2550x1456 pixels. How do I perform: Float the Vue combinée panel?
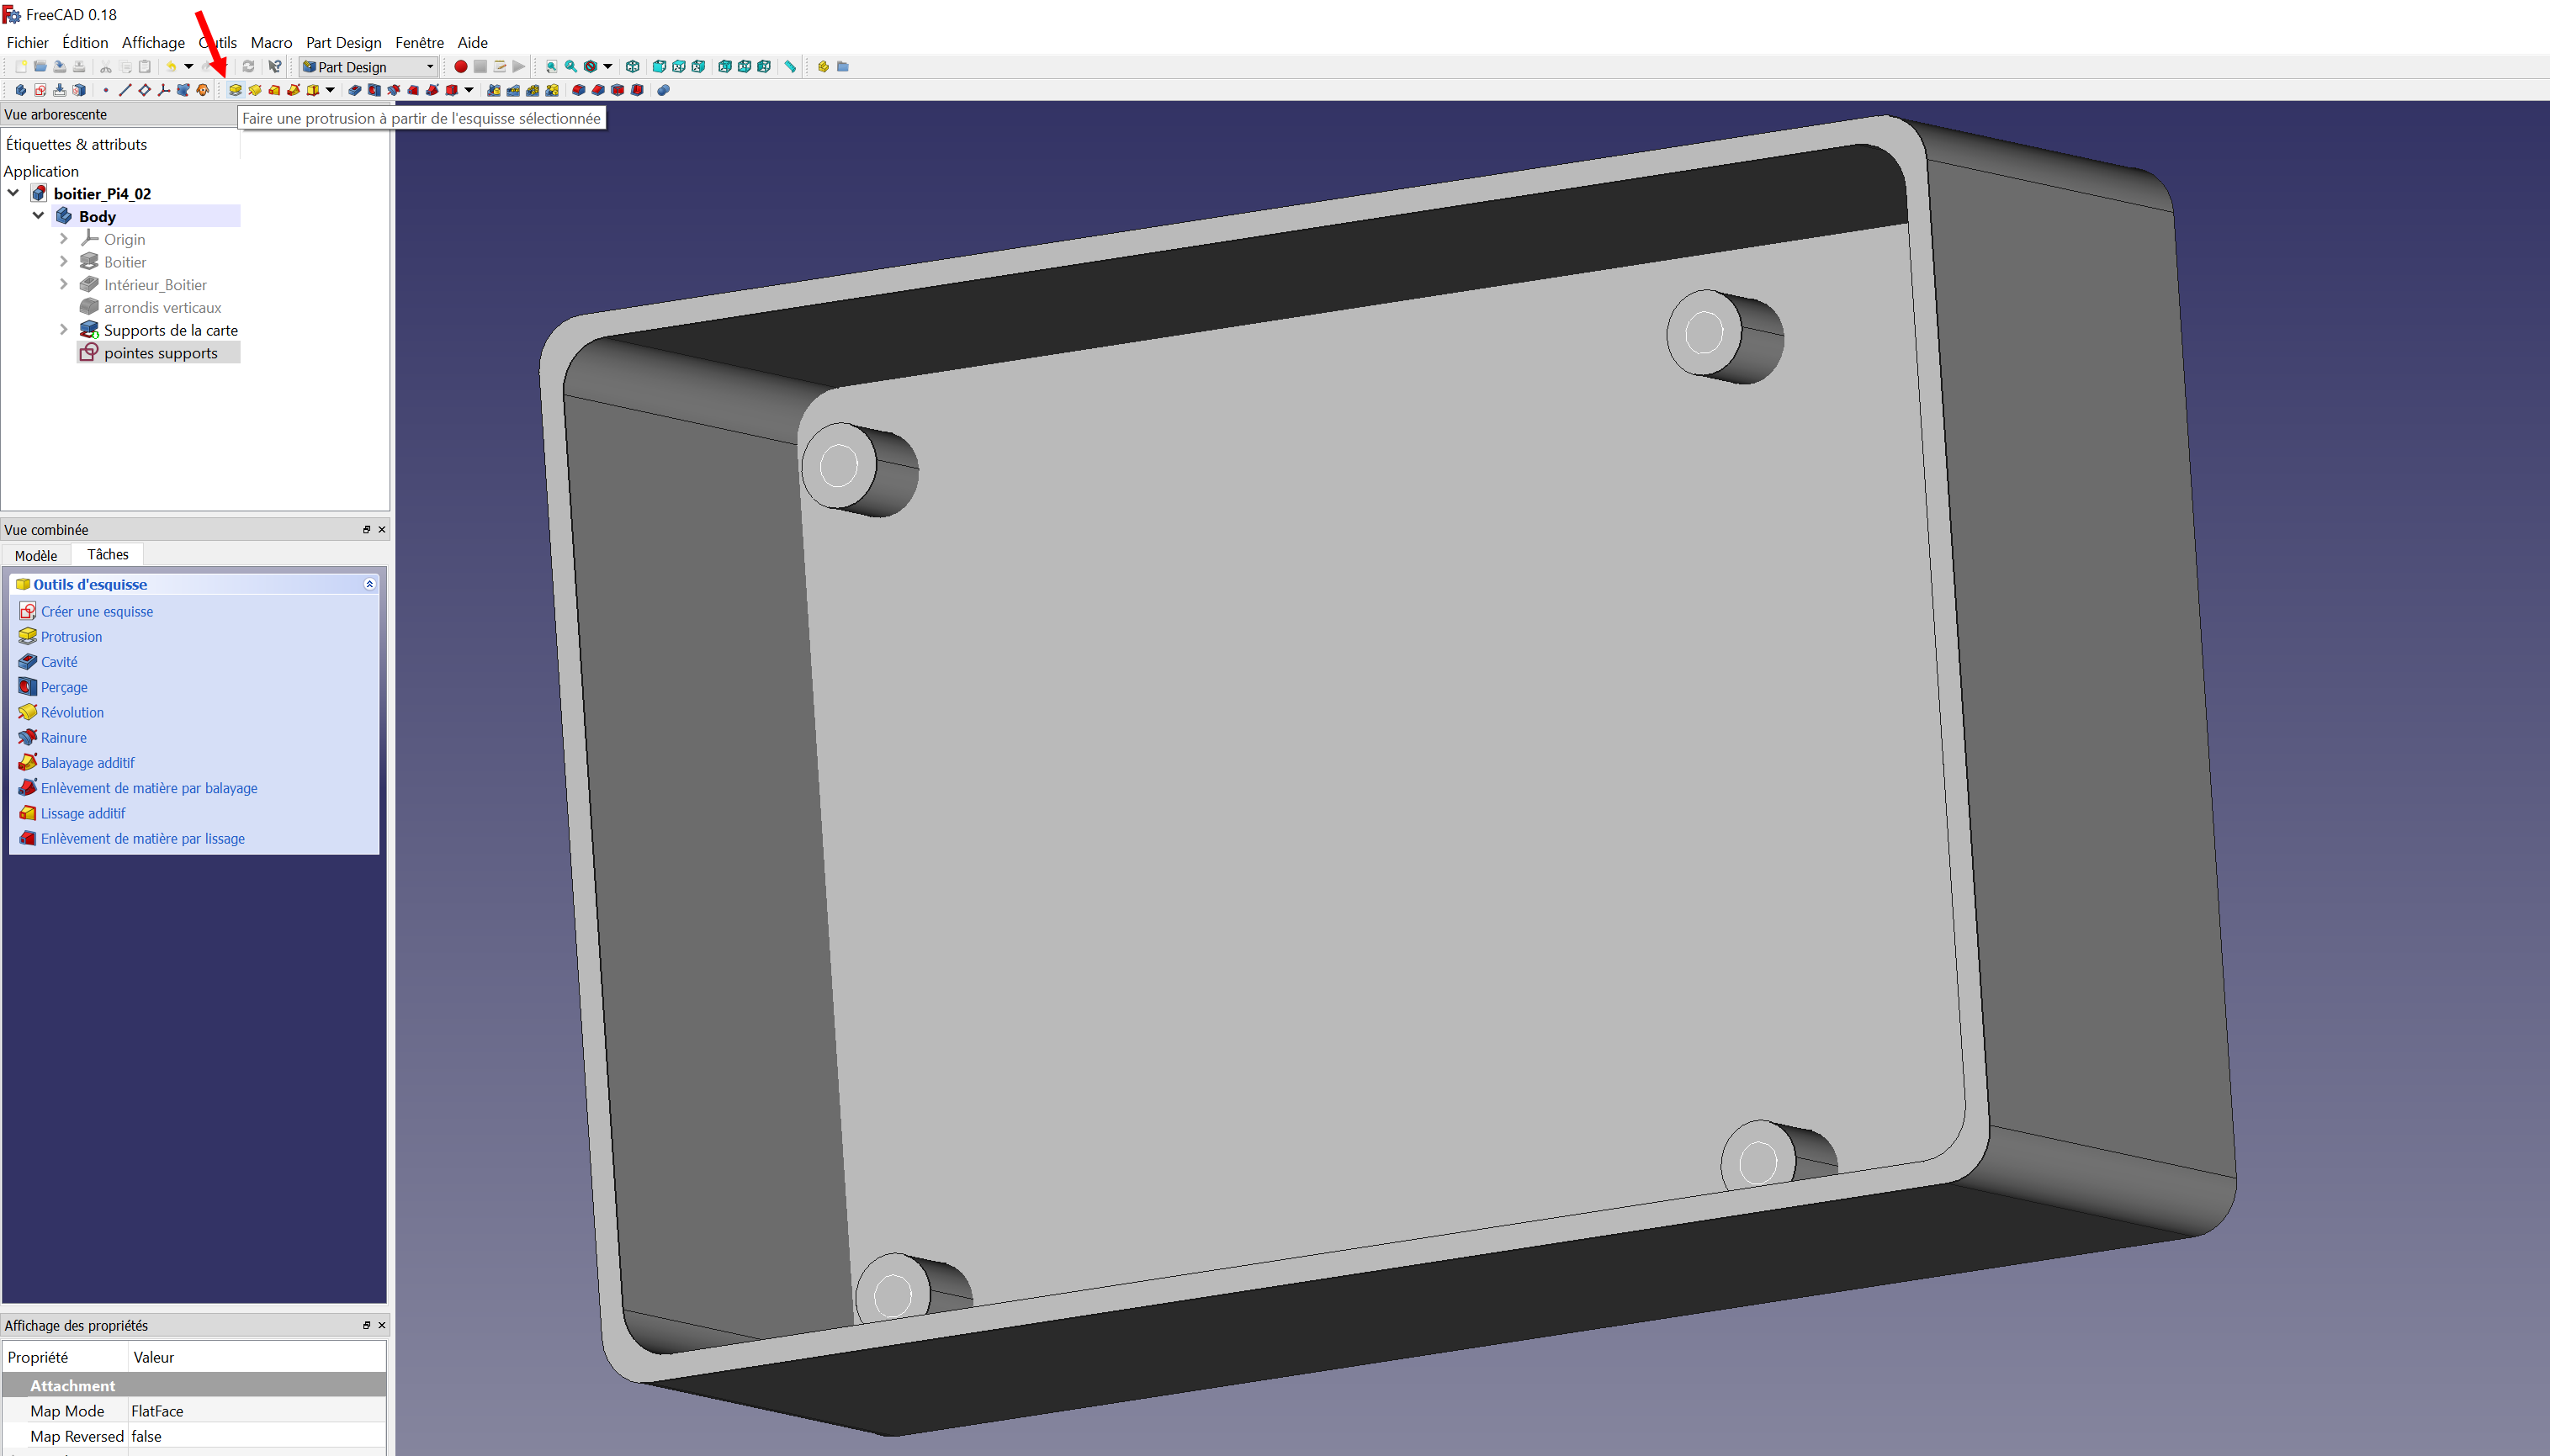(x=366, y=529)
